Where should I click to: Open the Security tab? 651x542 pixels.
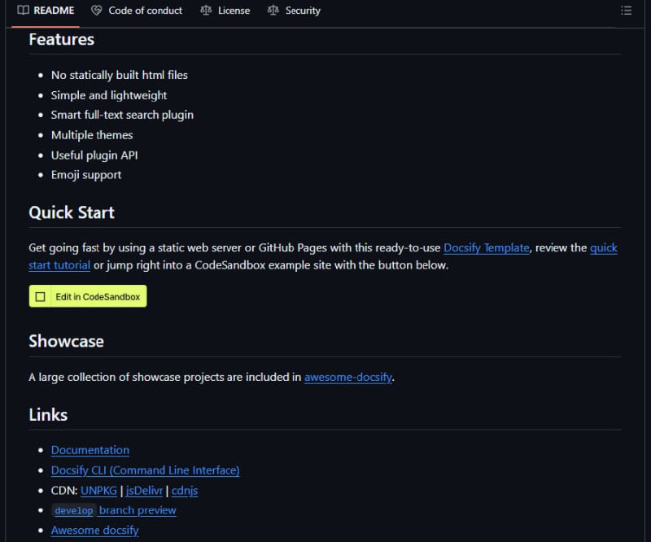coord(294,11)
